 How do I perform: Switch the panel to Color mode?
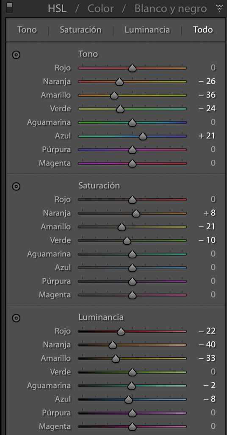click(100, 8)
